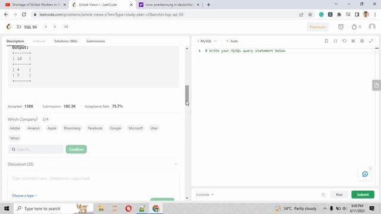Open Windows Start menu
Viewport: 381px width, 214px height.
pyautogui.click(x=7, y=209)
